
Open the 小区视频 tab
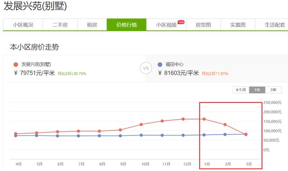[166, 25]
